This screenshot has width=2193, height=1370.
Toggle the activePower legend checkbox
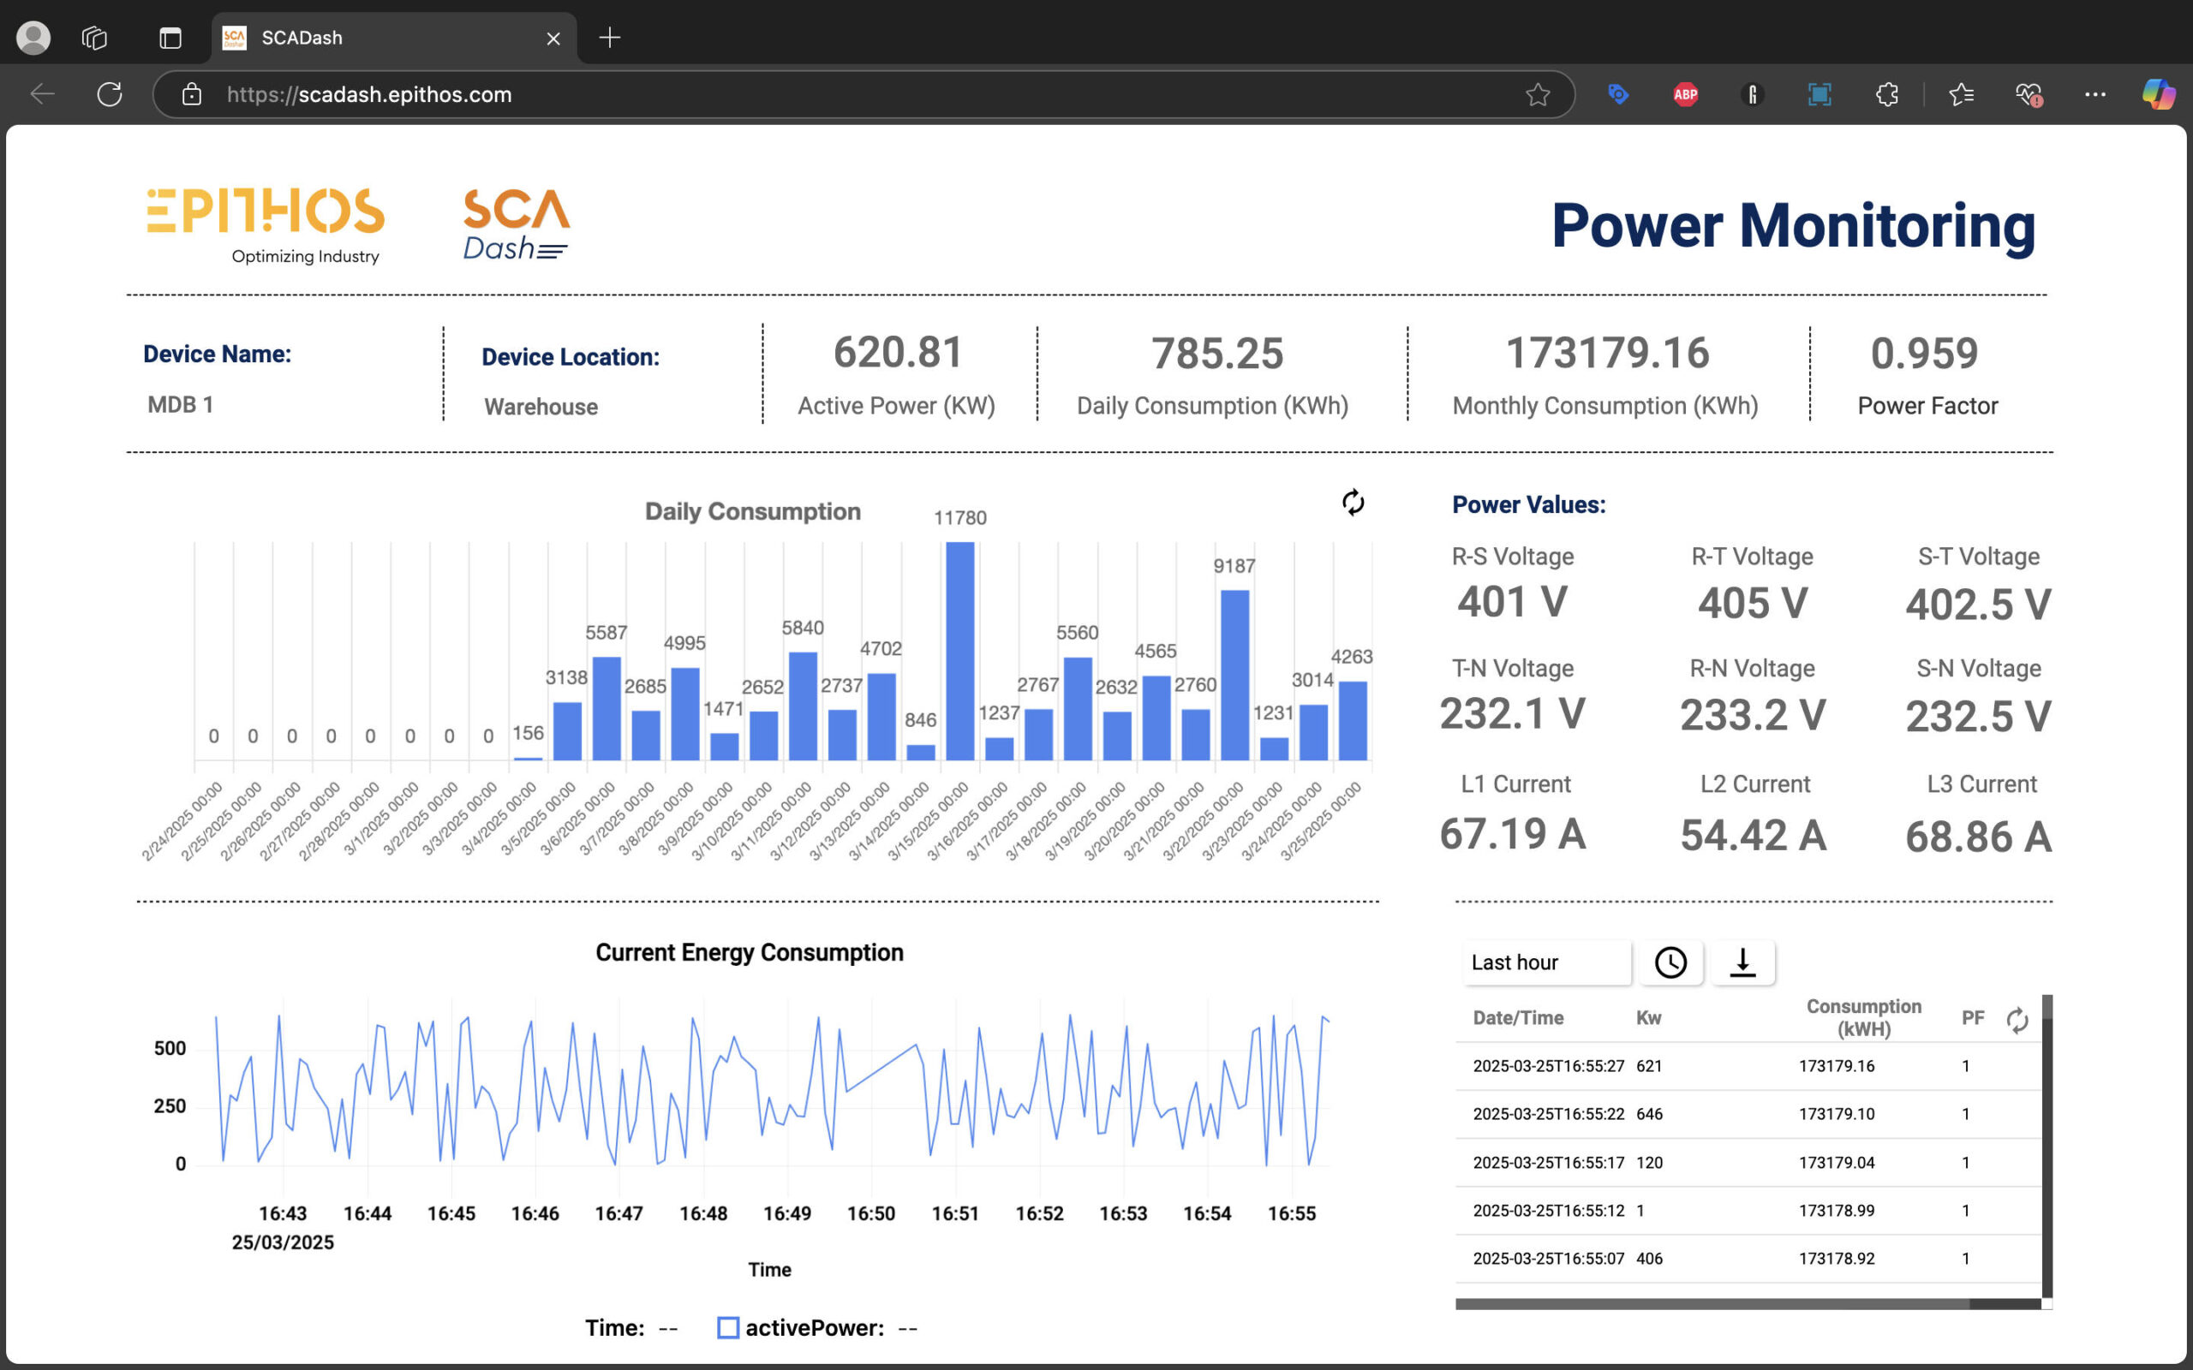pos(727,1327)
